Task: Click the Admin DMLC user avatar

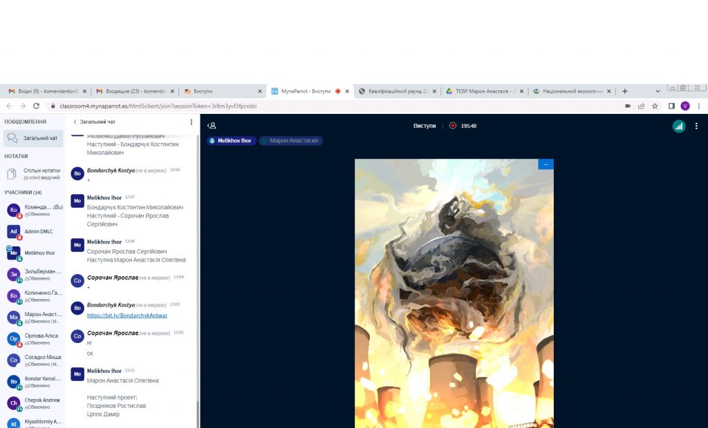Action: (13, 231)
